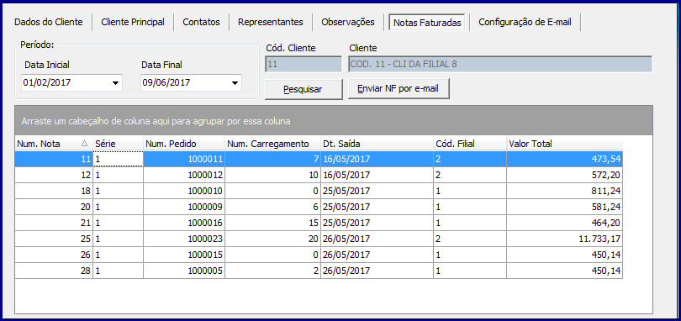
Task: Click Num. Carregamento cell with value 7
Action: (x=272, y=159)
